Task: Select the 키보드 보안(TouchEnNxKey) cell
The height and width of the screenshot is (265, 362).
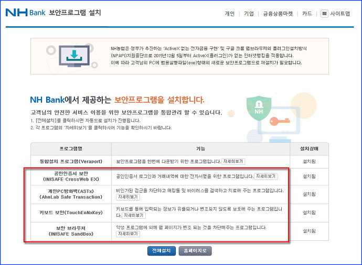Action: click(71, 213)
